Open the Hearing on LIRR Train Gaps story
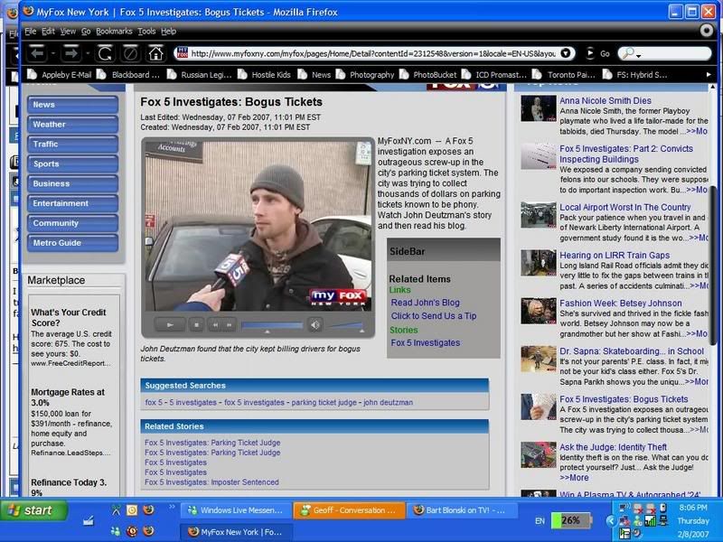723x542 pixels. 615,256
